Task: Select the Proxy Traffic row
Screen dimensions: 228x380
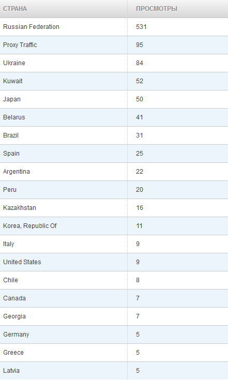Action: pos(114,45)
